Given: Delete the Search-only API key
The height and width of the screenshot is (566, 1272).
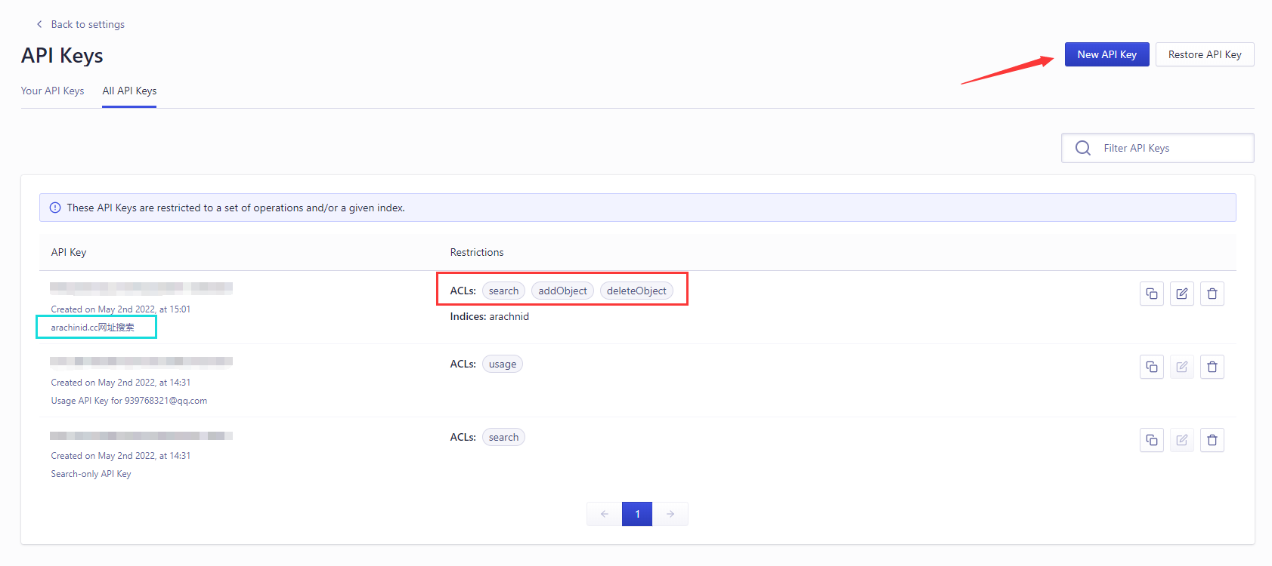Looking at the screenshot, I should pyautogui.click(x=1212, y=440).
